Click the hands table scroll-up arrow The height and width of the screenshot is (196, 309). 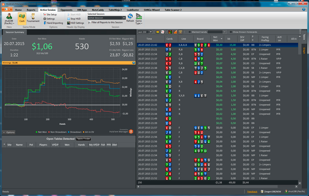[300, 37]
